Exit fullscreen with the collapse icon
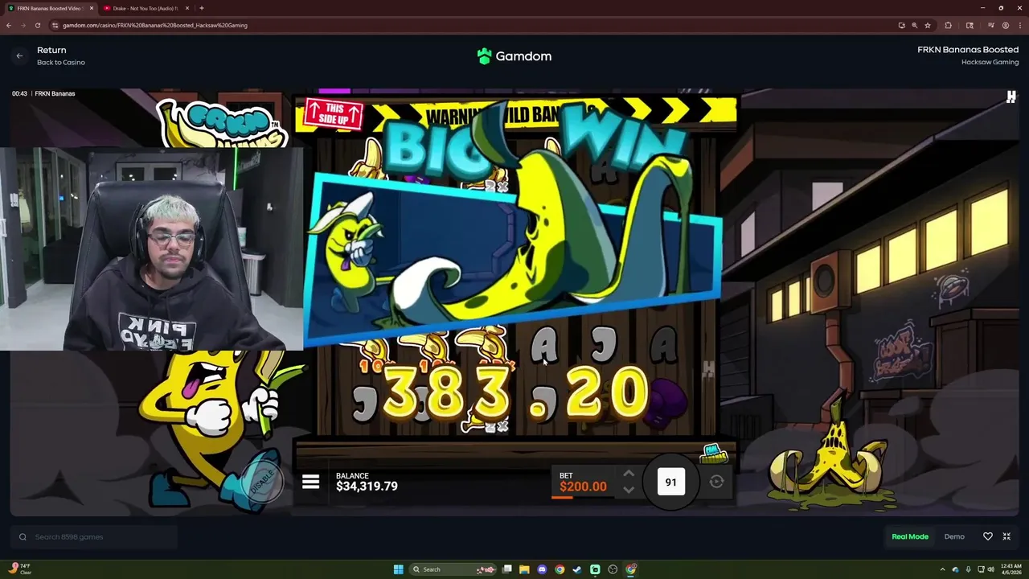The image size is (1029, 579). pyautogui.click(x=1006, y=536)
